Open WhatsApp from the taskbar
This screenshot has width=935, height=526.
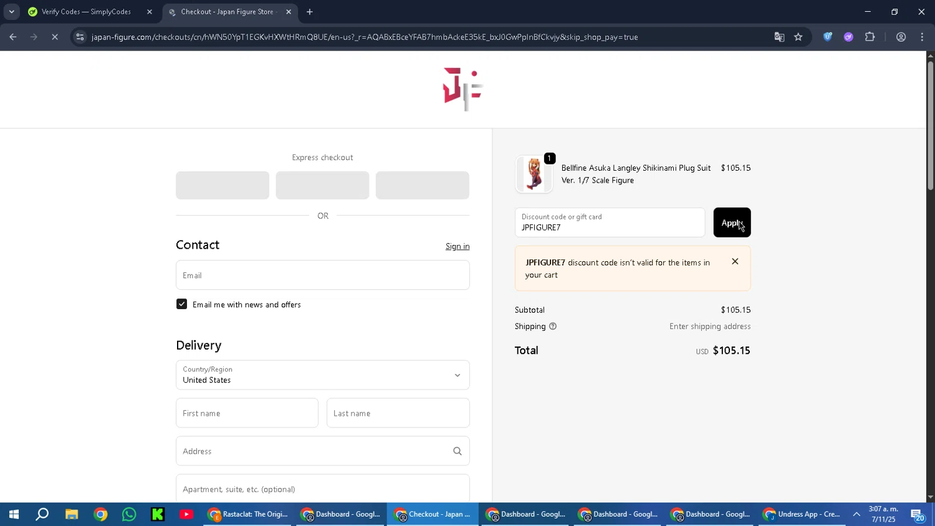pos(129,514)
